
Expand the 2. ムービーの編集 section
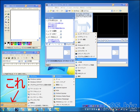(61, 31)
